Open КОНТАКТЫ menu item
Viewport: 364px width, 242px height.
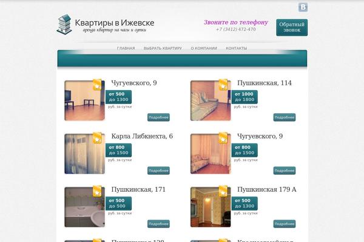click(x=237, y=48)
